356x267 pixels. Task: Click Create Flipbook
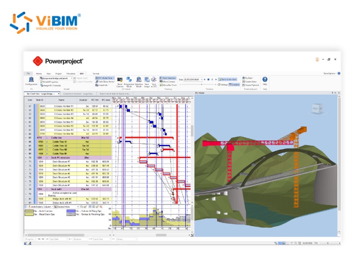pos(251,85)
